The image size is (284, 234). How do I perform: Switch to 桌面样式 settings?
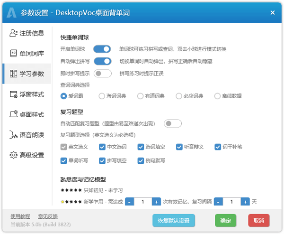(x=27, y=114)
